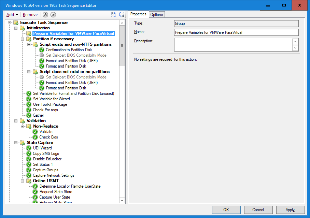The width and height of the screenshot is (310, 218).
Task: Click the green check icon beside UDI Wizard
Action: point(29,148)
